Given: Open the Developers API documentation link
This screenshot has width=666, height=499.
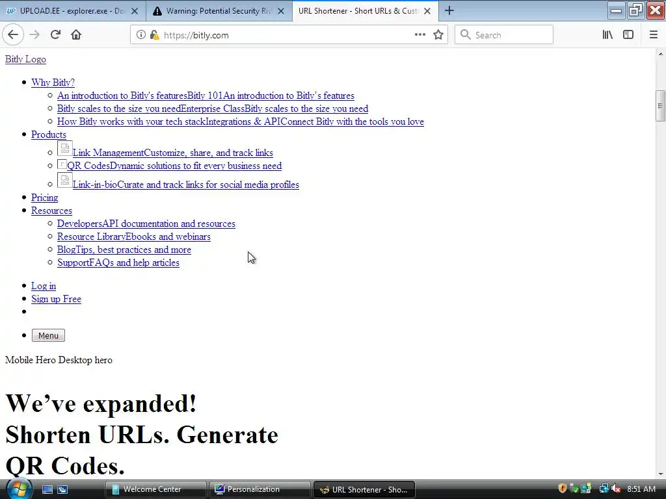Looking at the screenshot, I should (x=146, y=224).
